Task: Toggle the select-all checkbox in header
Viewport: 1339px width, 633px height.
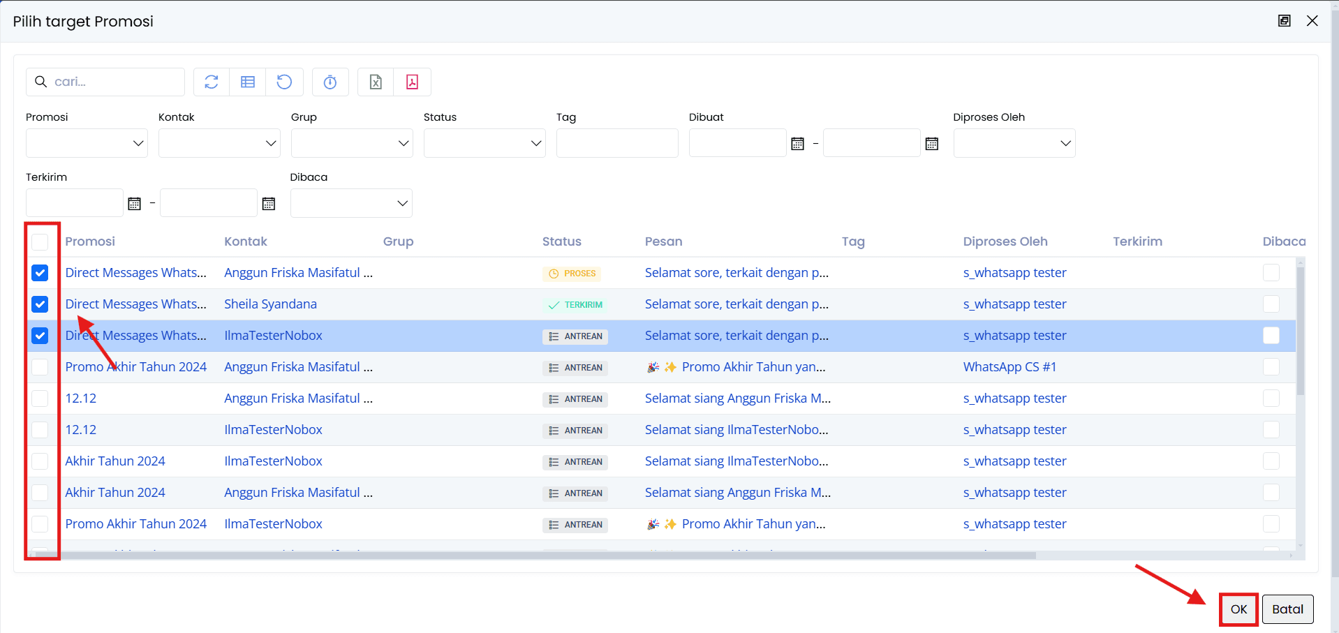Action: click(x=40, y=241)
